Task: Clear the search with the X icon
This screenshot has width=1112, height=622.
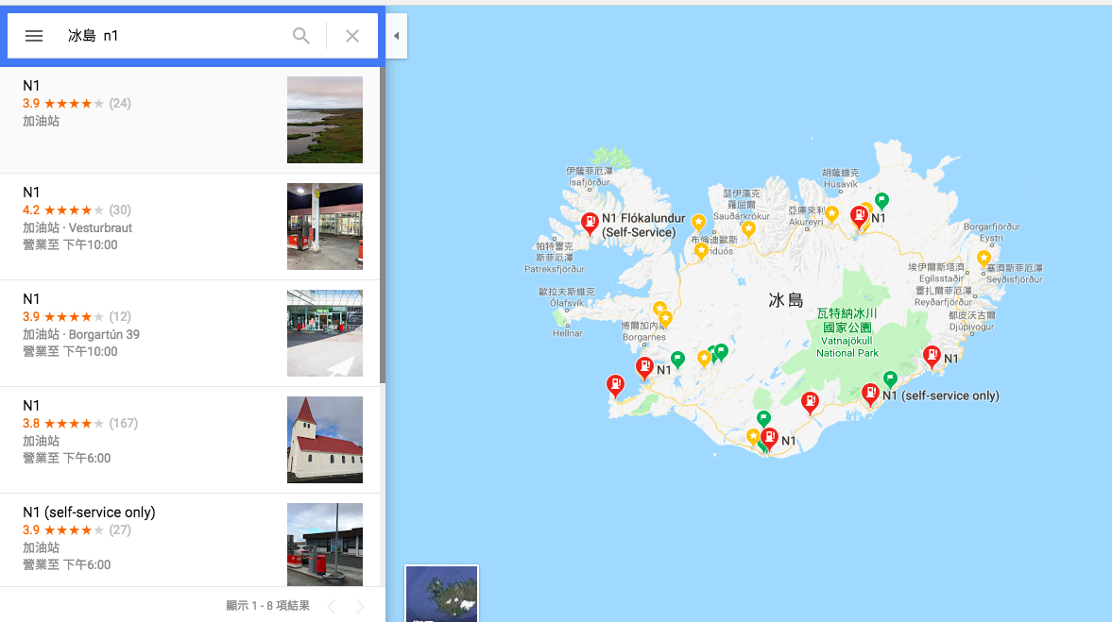Action: click(x=351, y=36)
